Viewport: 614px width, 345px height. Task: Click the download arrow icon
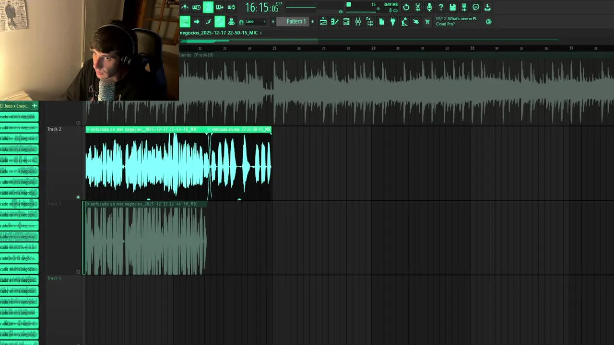click(487, 7)
